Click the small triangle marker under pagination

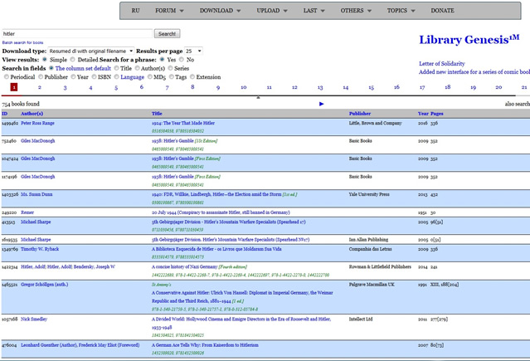[258, 97]
